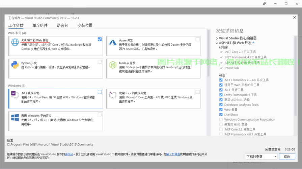Click the .NET desktop development icon
The width and height of the screenshot is (302, 169).
15,95
